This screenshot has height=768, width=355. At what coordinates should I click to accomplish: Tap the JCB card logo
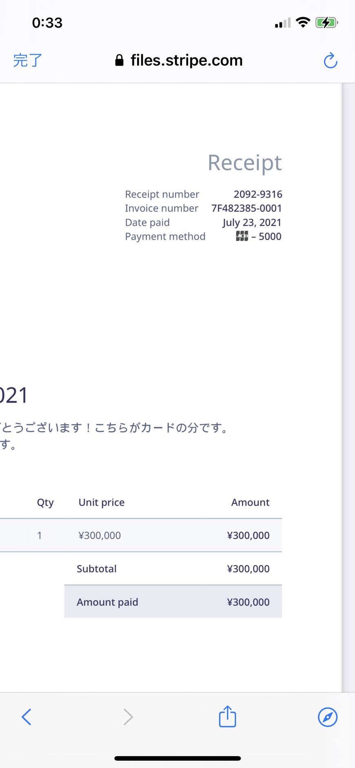[242, 236]
